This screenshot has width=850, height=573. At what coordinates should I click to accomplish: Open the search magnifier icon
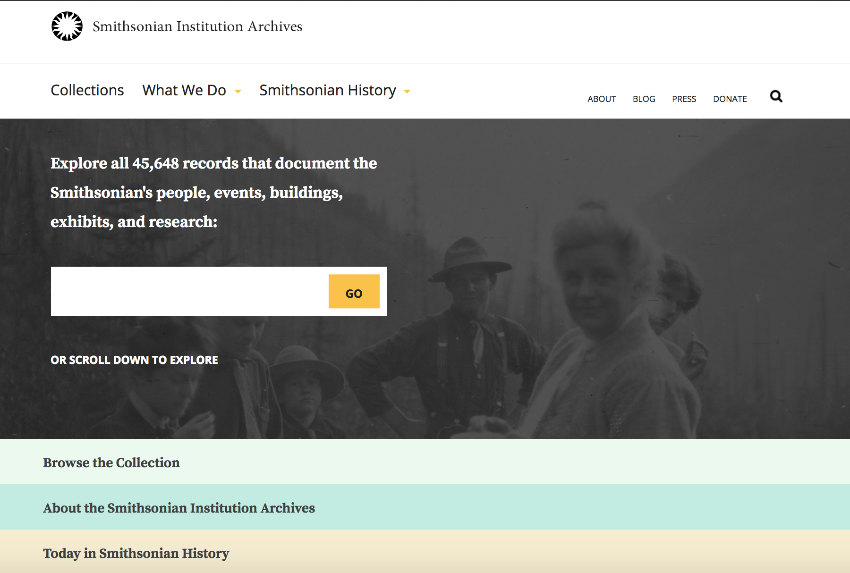point(776,96)
